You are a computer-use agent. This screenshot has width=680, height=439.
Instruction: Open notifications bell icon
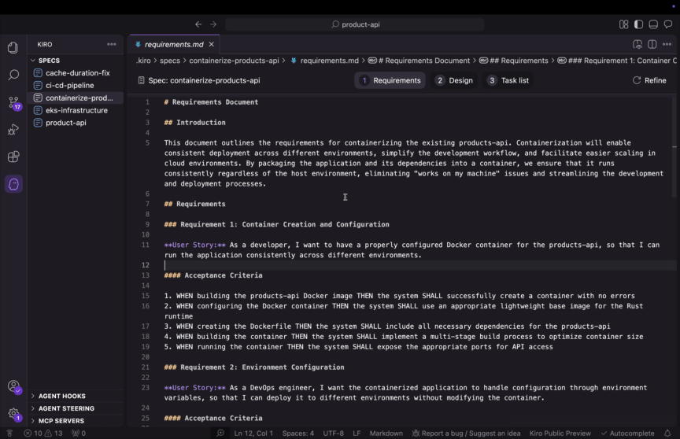(x=667, y=433)
